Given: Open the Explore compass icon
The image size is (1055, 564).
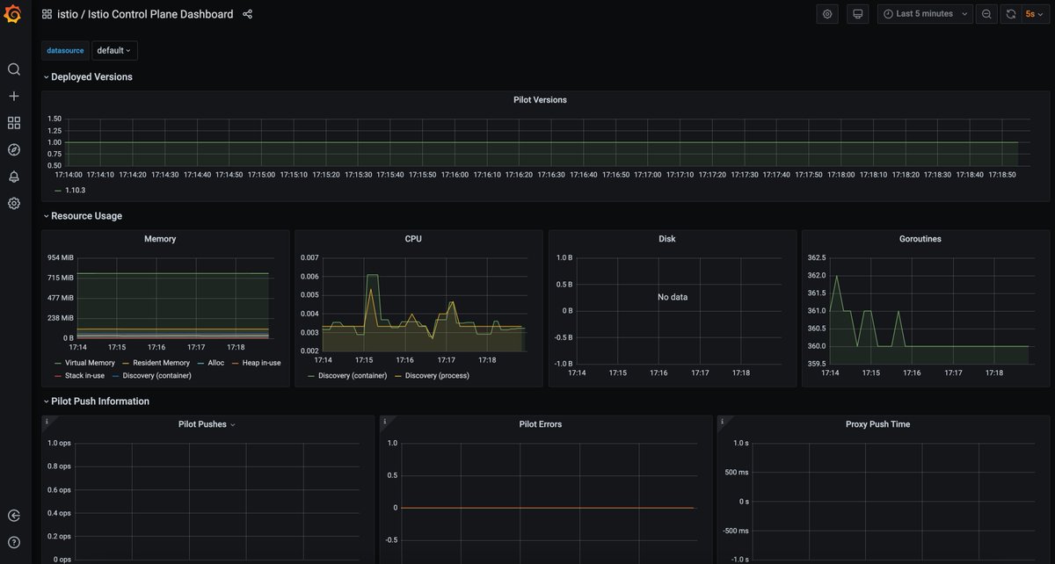Looking at the screenshot, I should tap(13, 149).
